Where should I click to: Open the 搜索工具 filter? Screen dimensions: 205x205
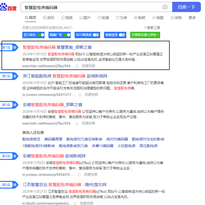152,28
